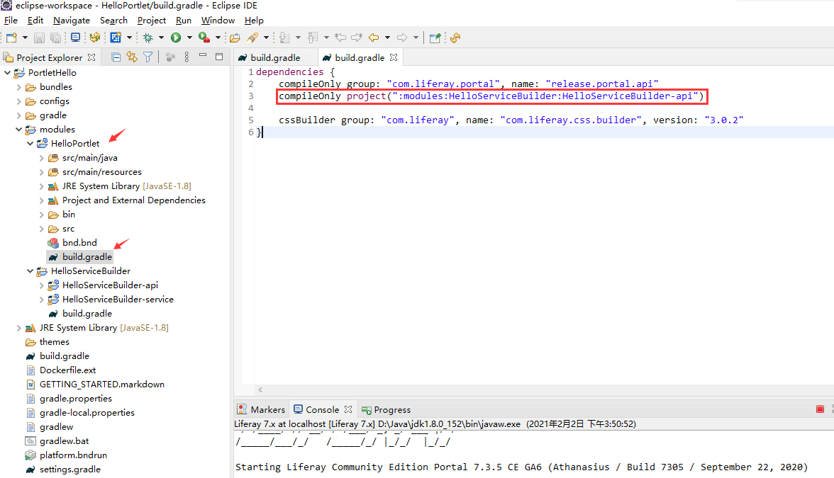Image resolution: width=834 pixels, height=478 pixels.
Task: Open the Edit menu
Action: click(35, 20)
